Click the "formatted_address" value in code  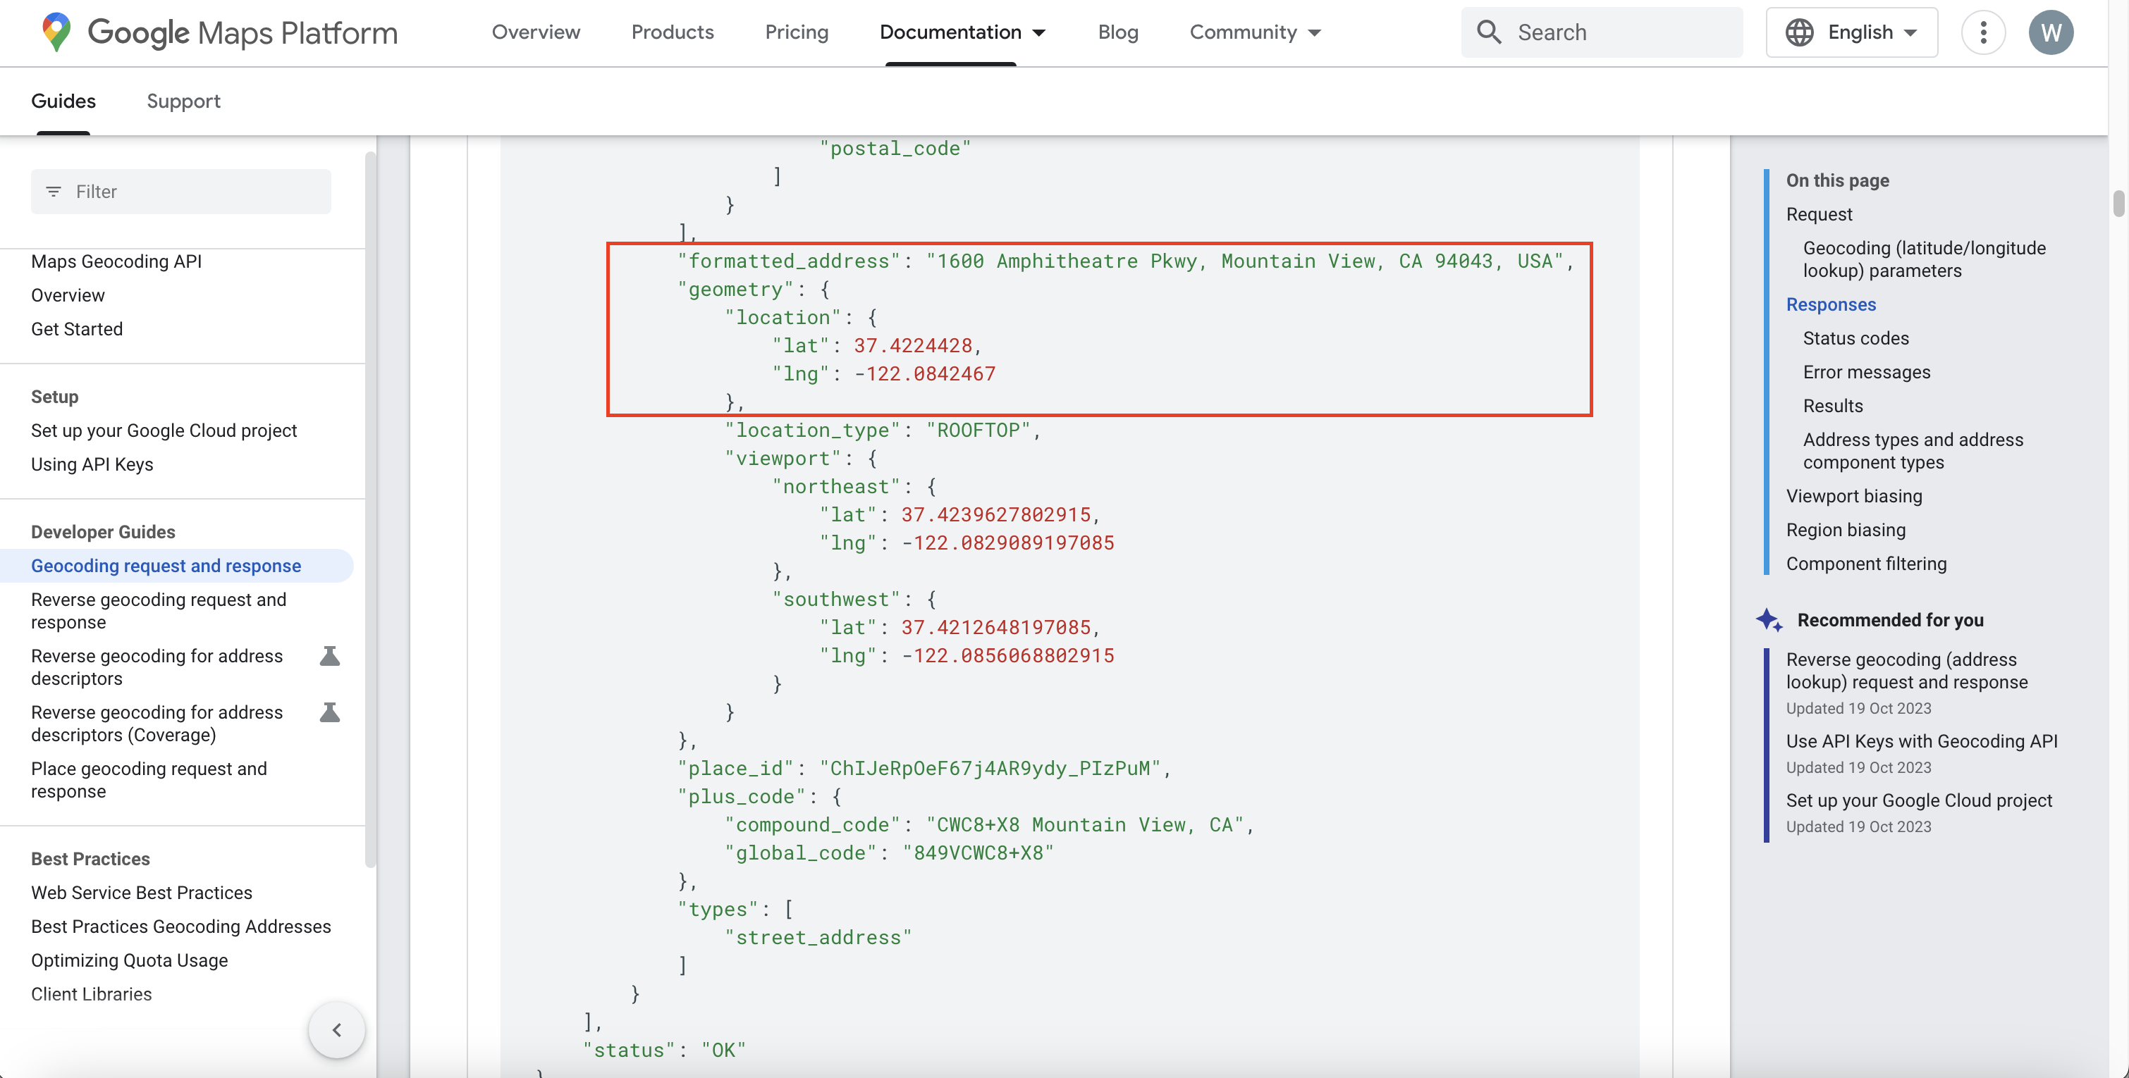[1245, 261]
